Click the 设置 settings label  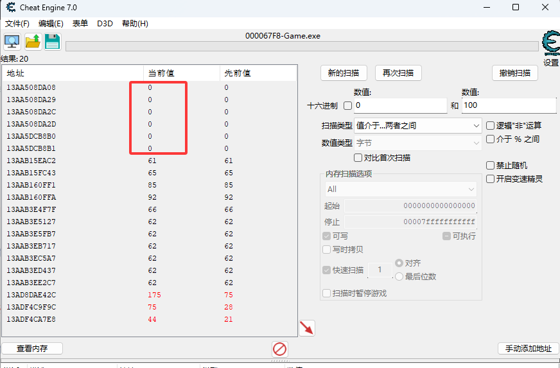551,62
